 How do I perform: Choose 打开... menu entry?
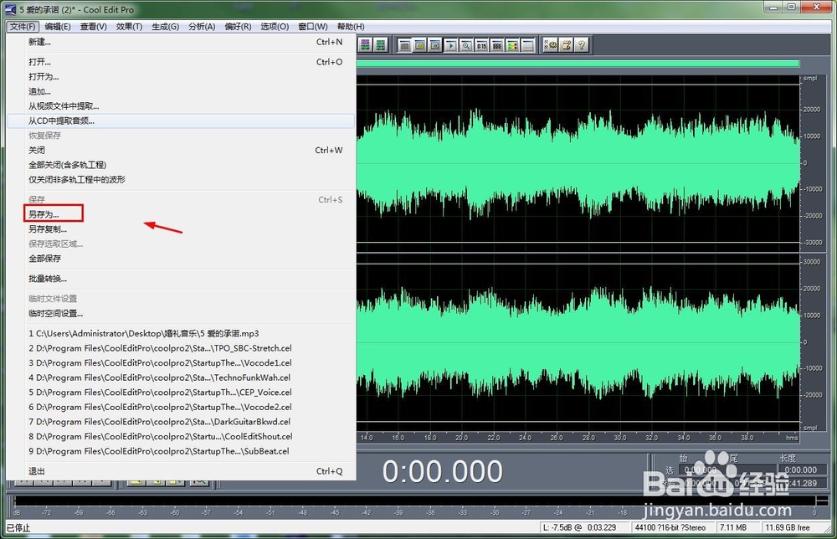tap(182, 62)
